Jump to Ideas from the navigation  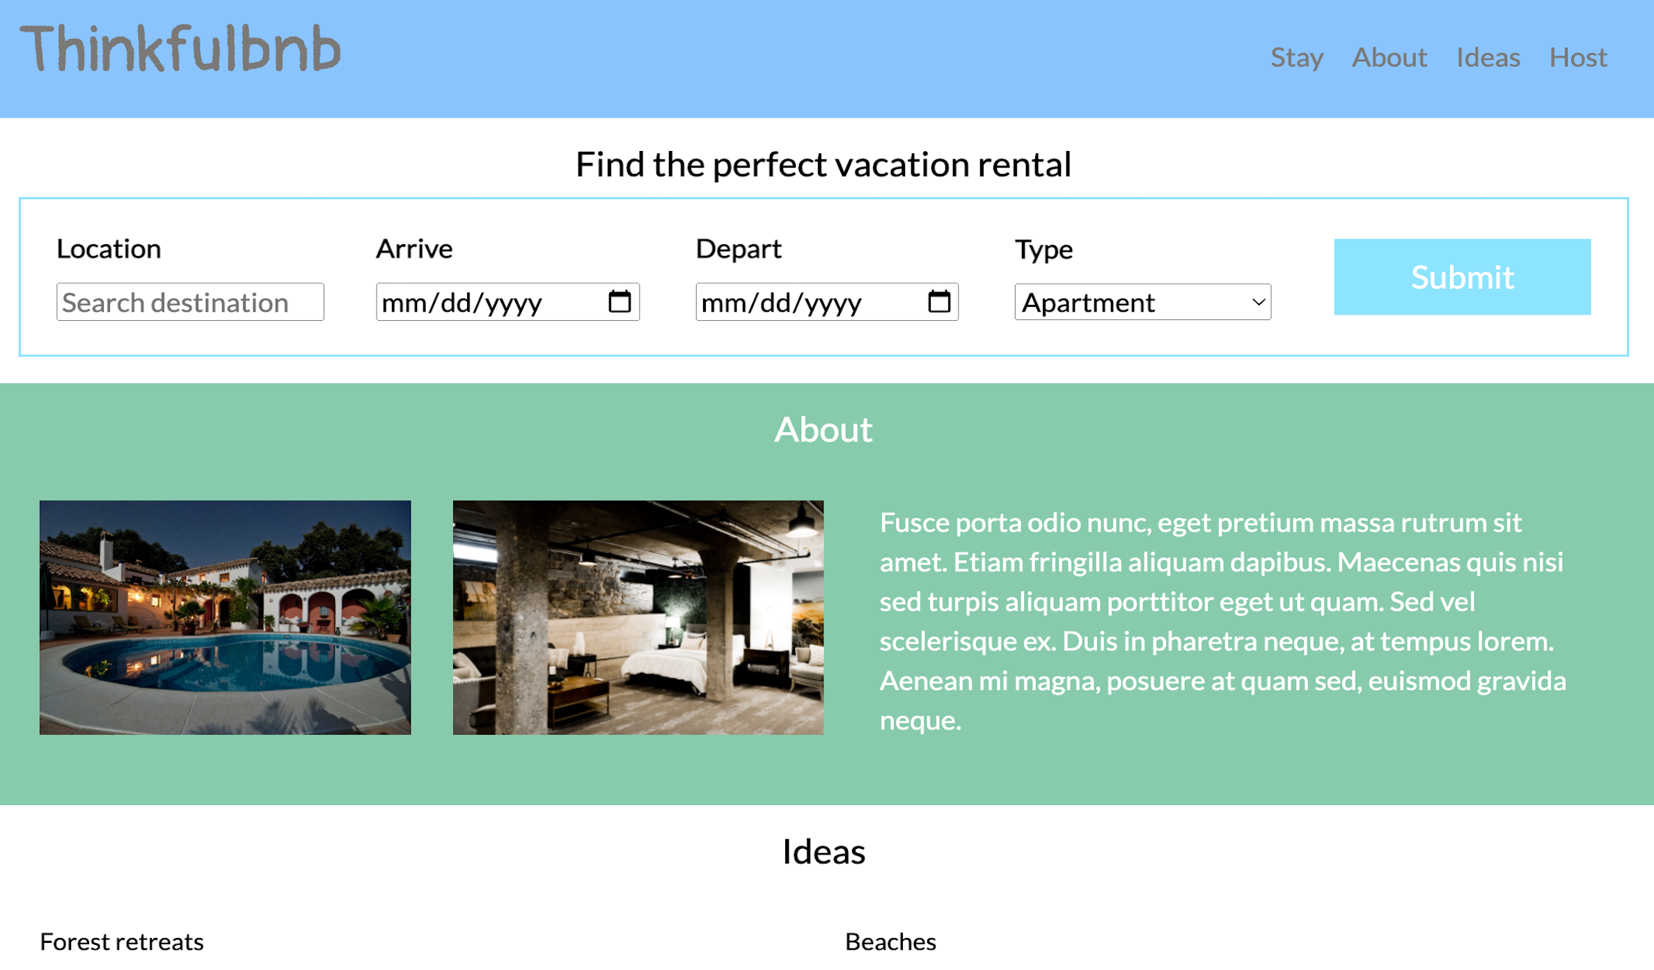pos(1488,57)
